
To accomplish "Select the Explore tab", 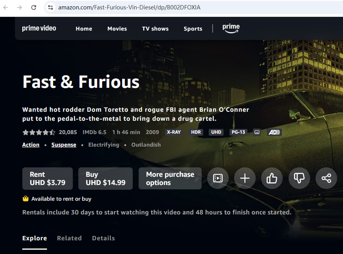I will click(x=34, y=238).
